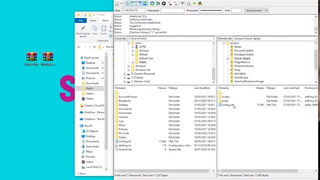Viewport: 320px width, 180px height.
Task: Open the File tab in Explorer window
Action: pos(80,20)
